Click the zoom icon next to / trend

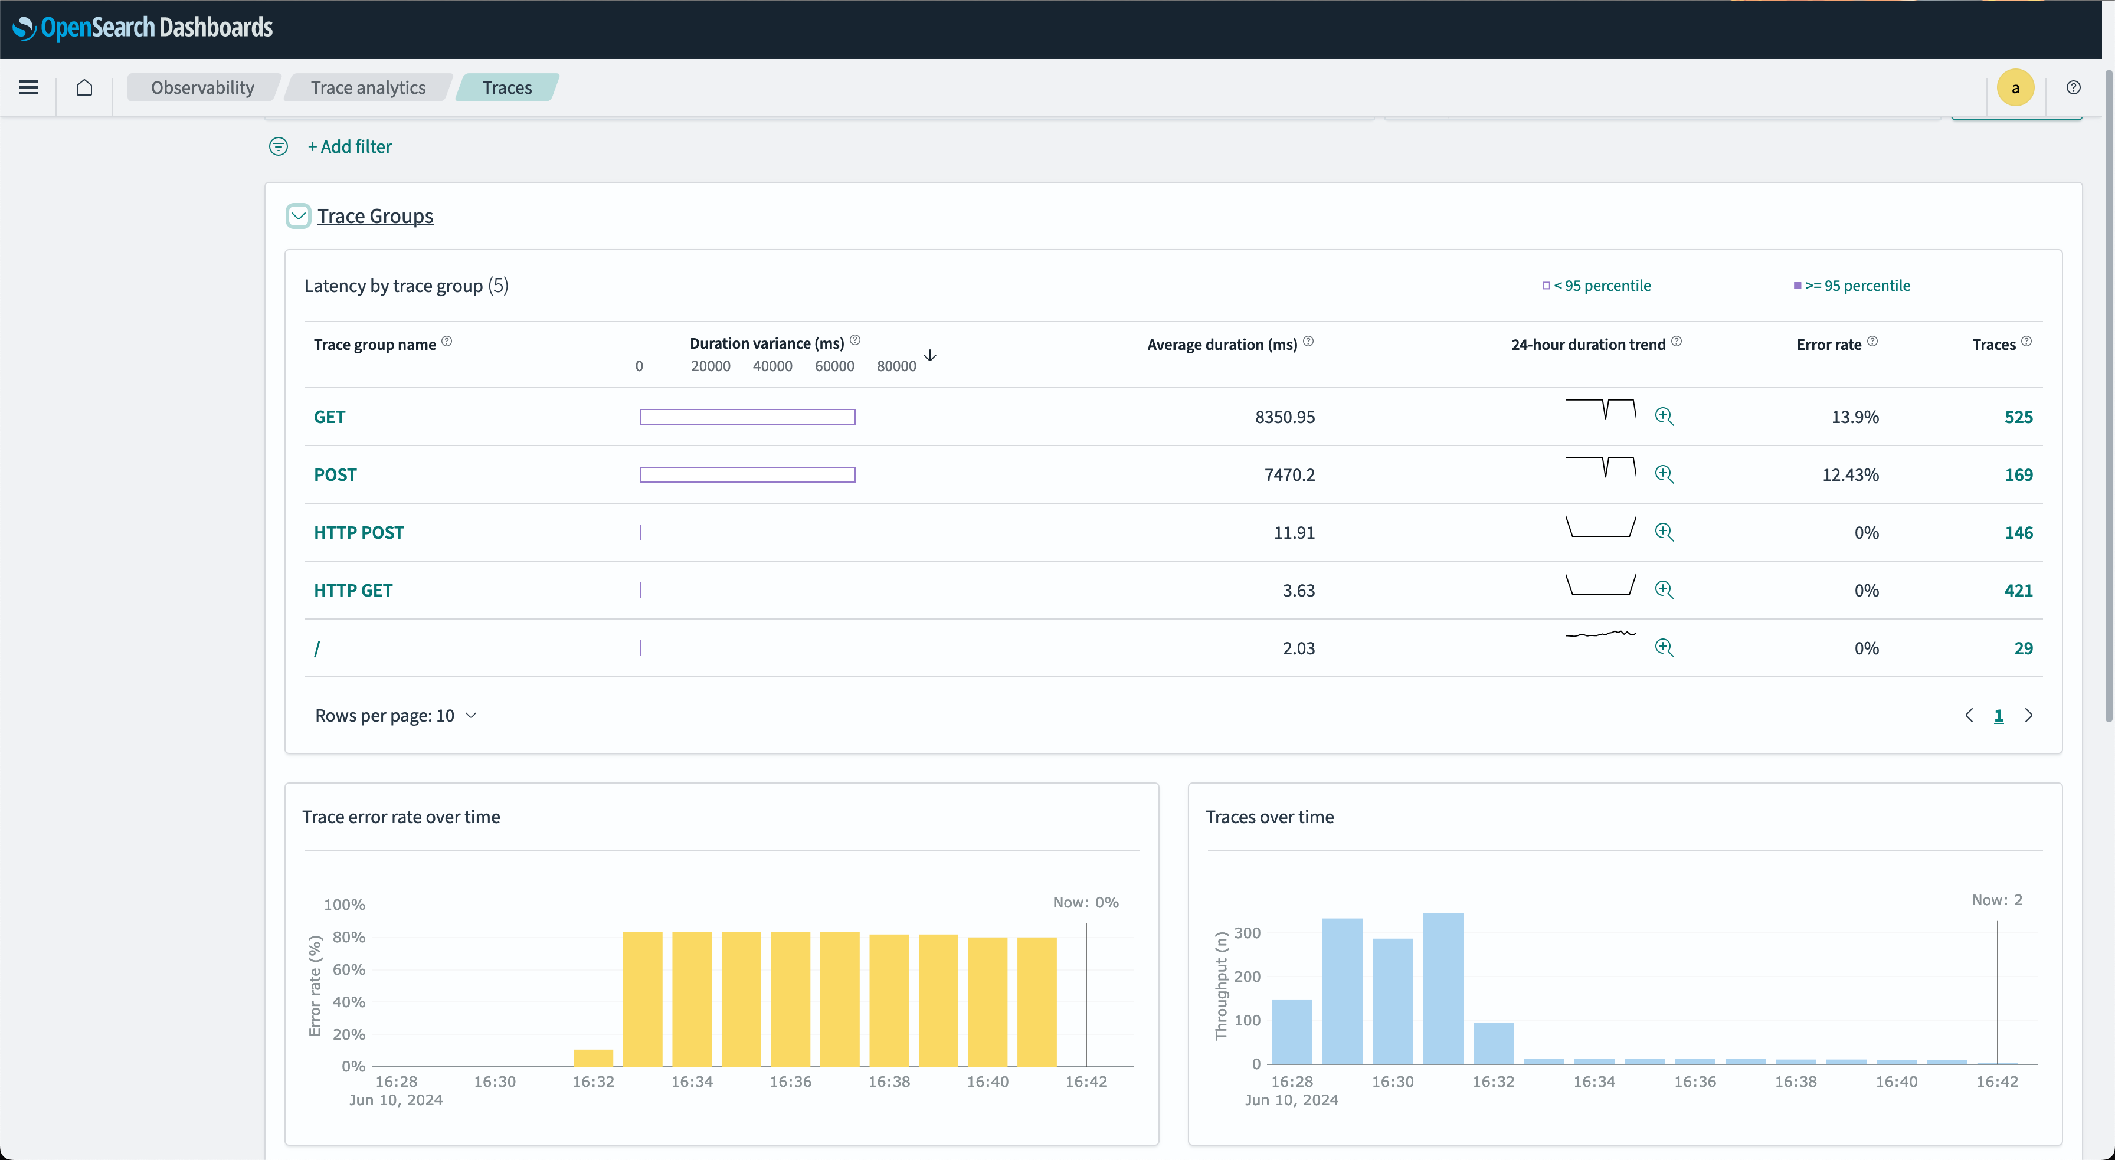click(1665, 647)
